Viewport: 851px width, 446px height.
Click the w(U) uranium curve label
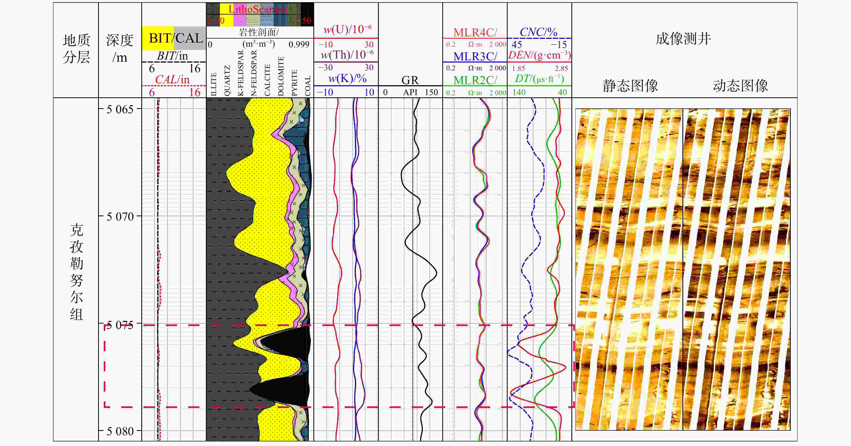click(347, 30)
